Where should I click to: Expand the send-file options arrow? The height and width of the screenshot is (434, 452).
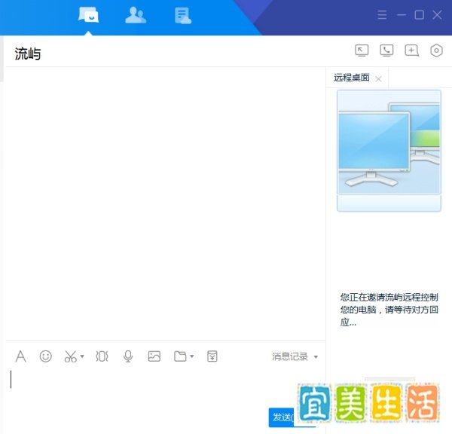click(x=192, y=356)
